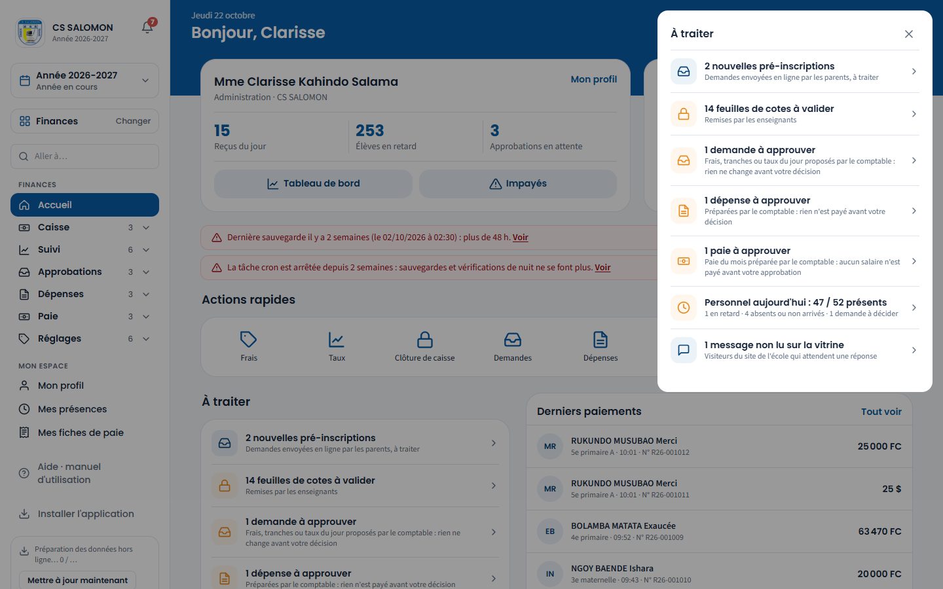
Task: Click the chat icon for message non lu
Action: point(684,350)
